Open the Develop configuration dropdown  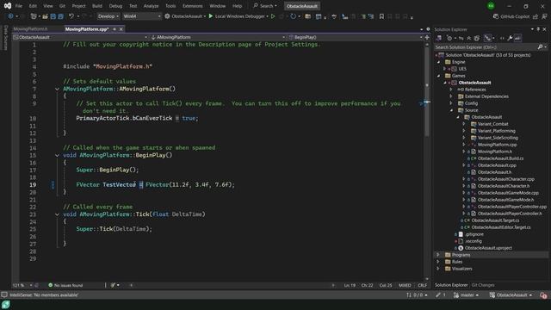108,16
